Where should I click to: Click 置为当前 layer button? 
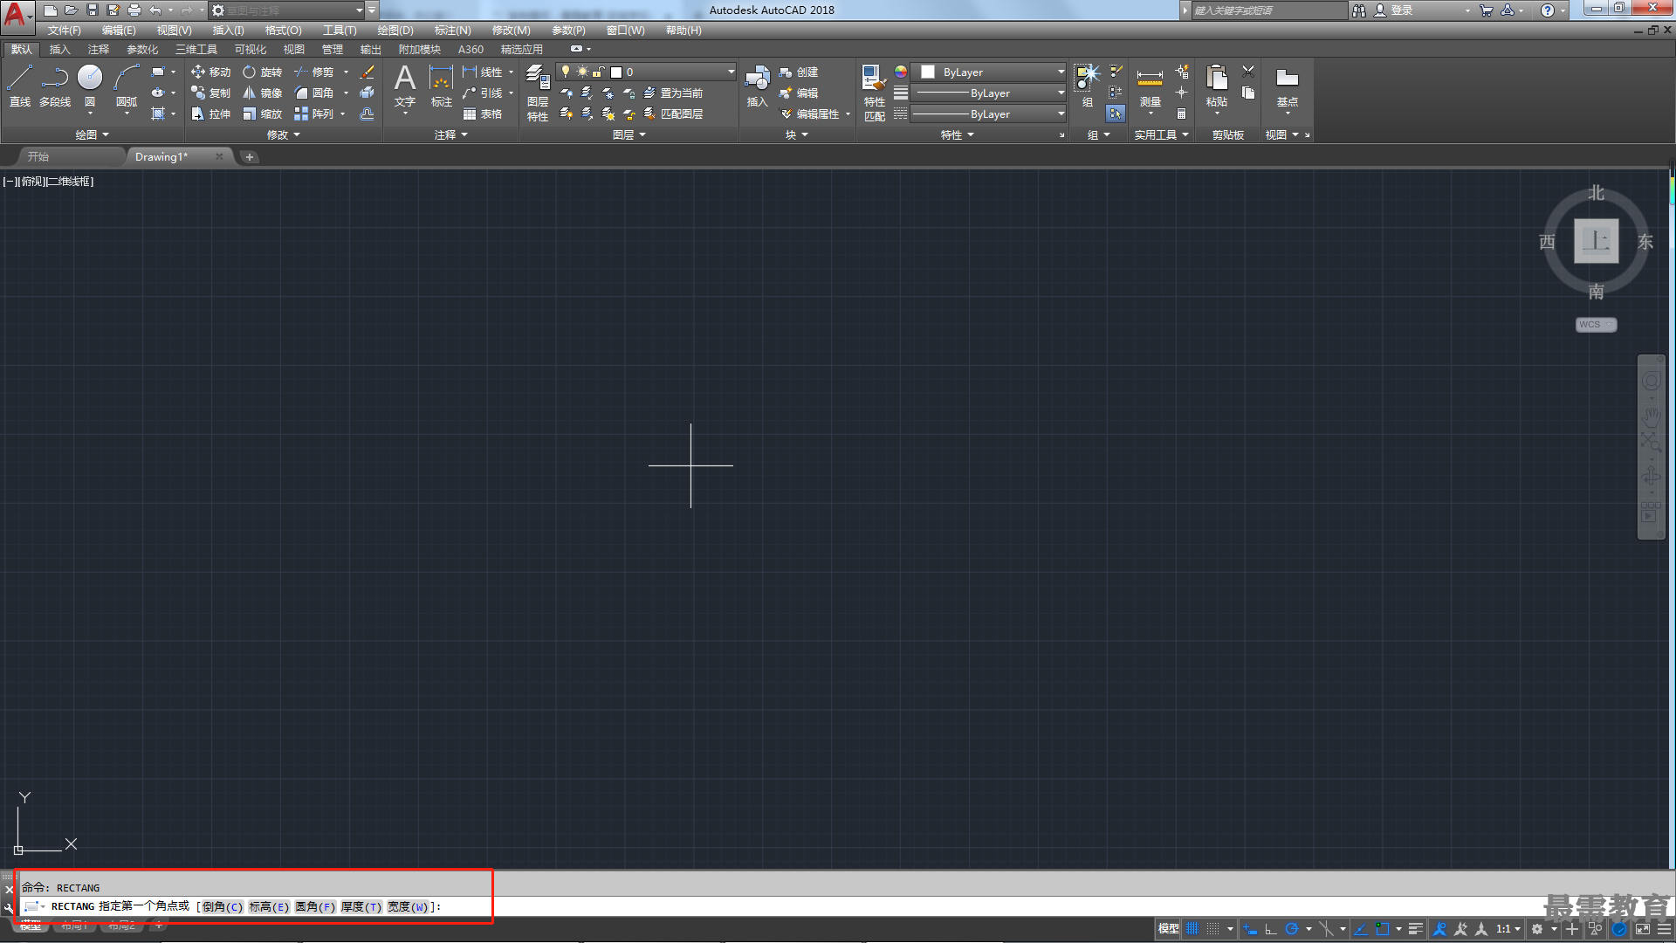(x=672, y=93)
